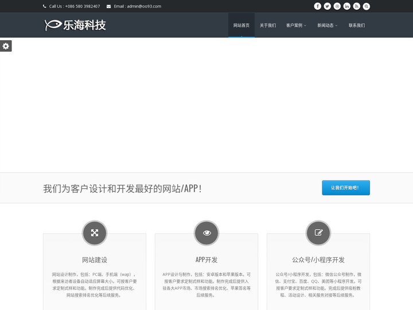The image size is (413, 310).
Task: Open the Facebook social icon
Action: pyautogui.click(x=317, y=6)
